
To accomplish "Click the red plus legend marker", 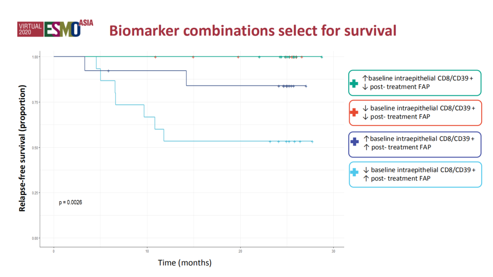I will tap(353, 112).
